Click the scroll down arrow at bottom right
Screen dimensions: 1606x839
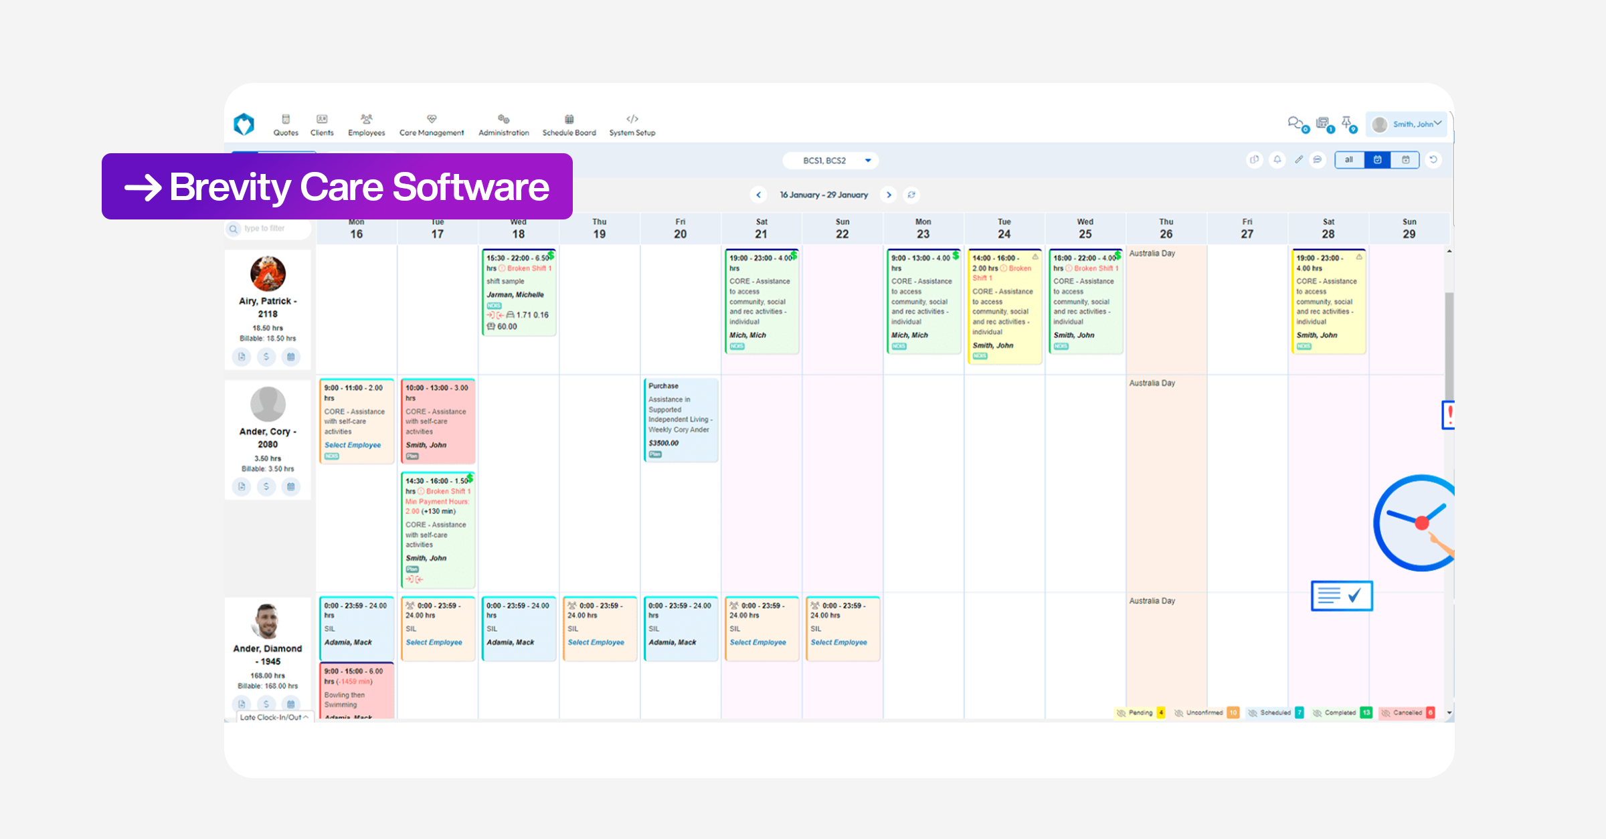pyautogui.click(x=1449, y=713)
